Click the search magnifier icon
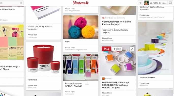The image size is (174, 96). tap(21, 3)
